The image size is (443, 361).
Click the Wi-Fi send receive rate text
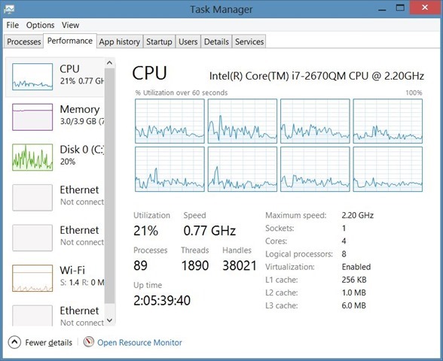(x=82, y=282)
